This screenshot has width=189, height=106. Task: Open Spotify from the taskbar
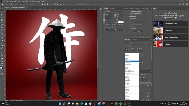pyautogui.click(x=120, y=104)
